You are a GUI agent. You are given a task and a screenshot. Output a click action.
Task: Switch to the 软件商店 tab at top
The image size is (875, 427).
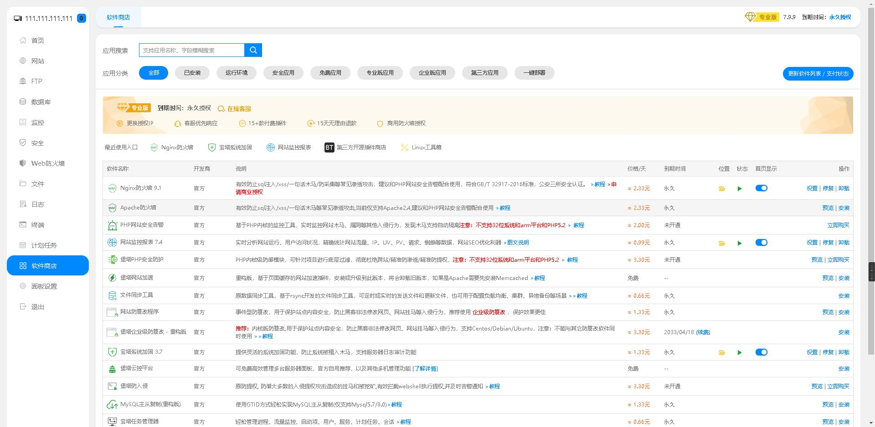pos(118,17)
